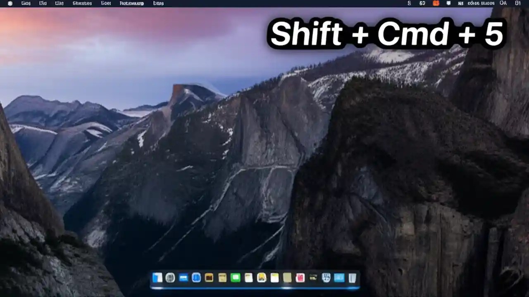This screenshot has height=297, width=529.
Task: Click the clock in the menu bar
Action: (519, 3)
